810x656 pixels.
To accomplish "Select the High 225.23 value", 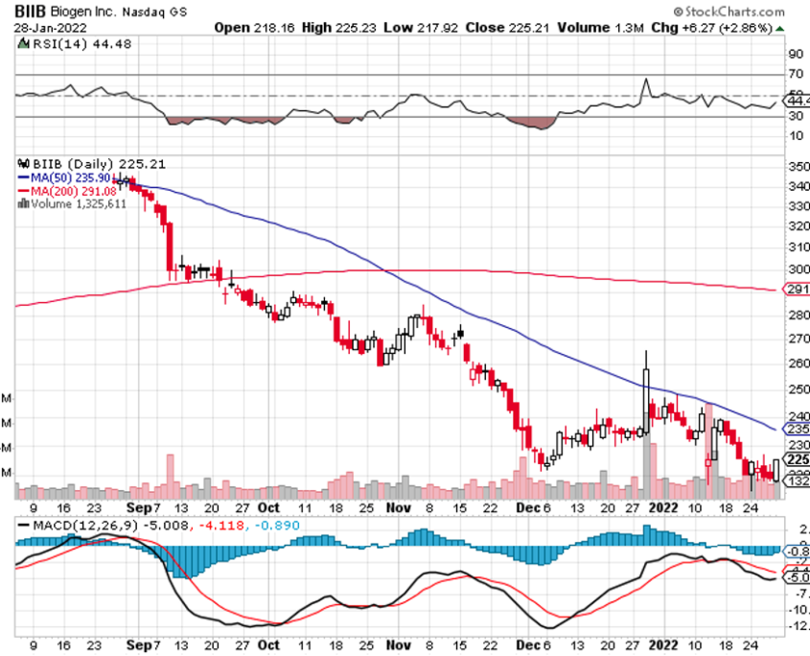I will 339,28.
